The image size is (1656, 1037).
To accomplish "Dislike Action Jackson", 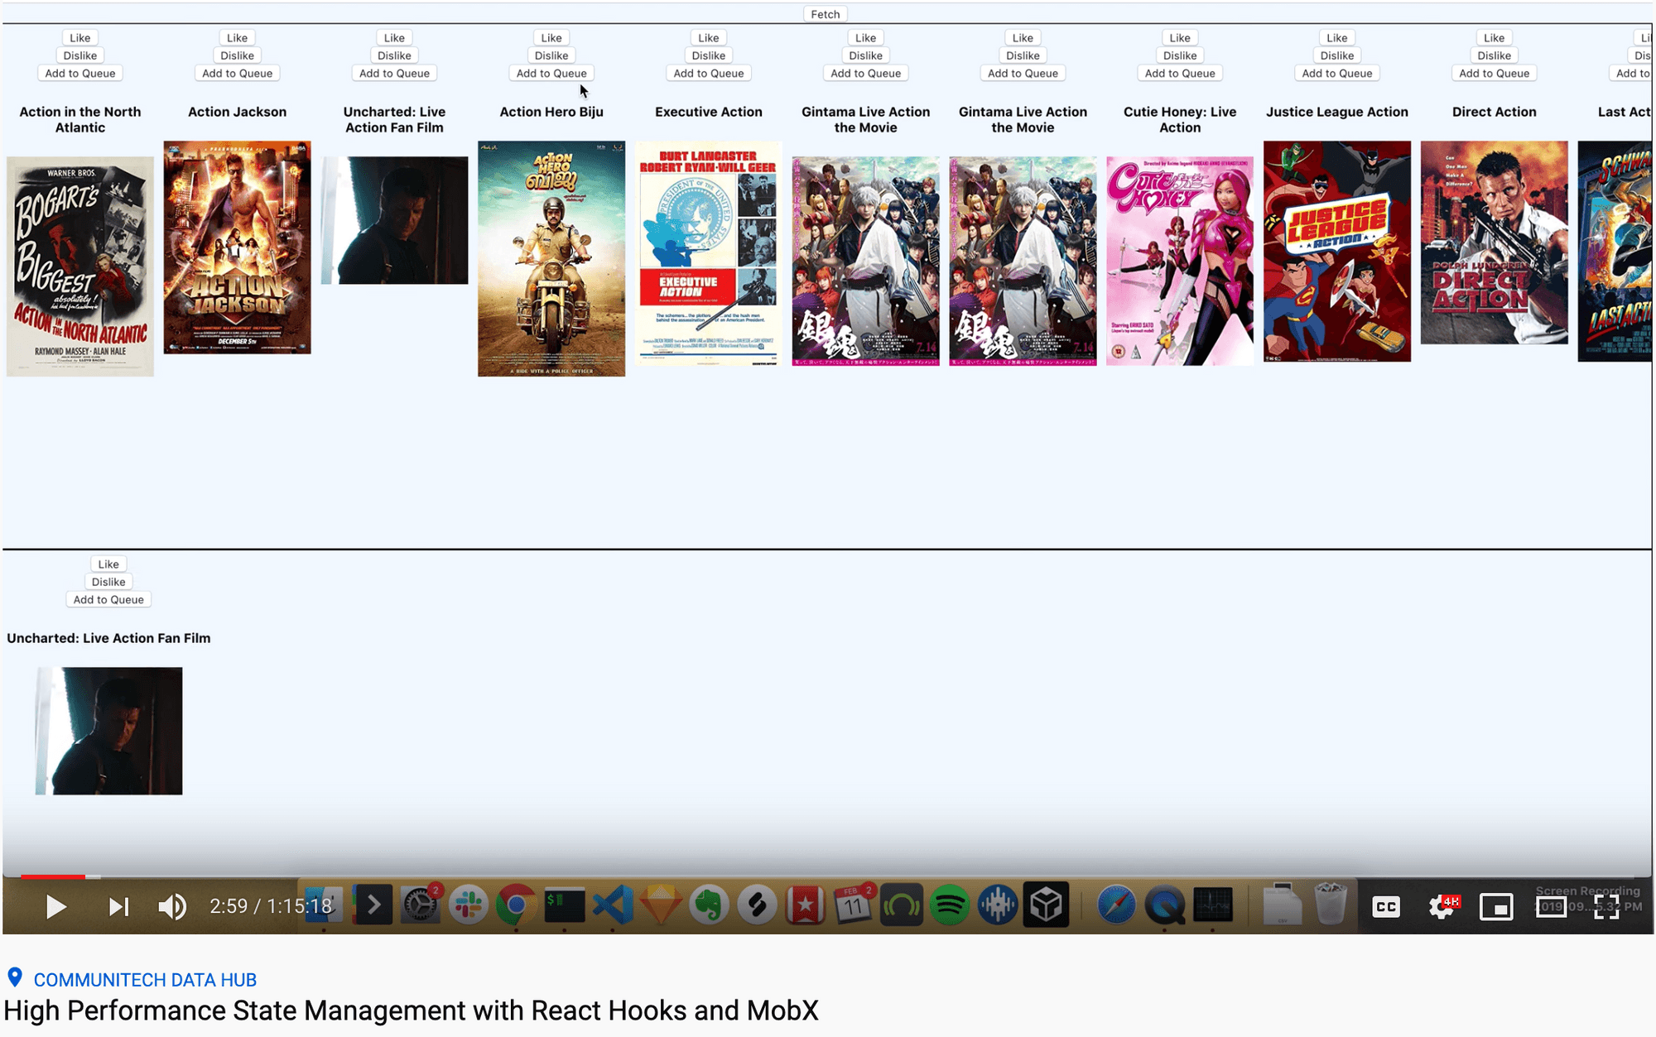I will 237,55.
